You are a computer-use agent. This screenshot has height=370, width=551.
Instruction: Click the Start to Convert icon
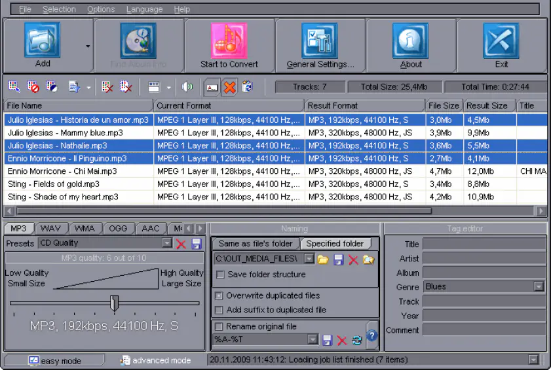pyautogui.click(x=229, y=41)
